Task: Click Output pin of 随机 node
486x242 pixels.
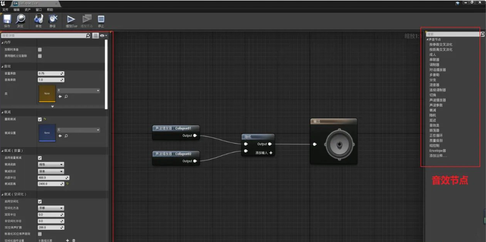Action: click(x=270, y=144)
